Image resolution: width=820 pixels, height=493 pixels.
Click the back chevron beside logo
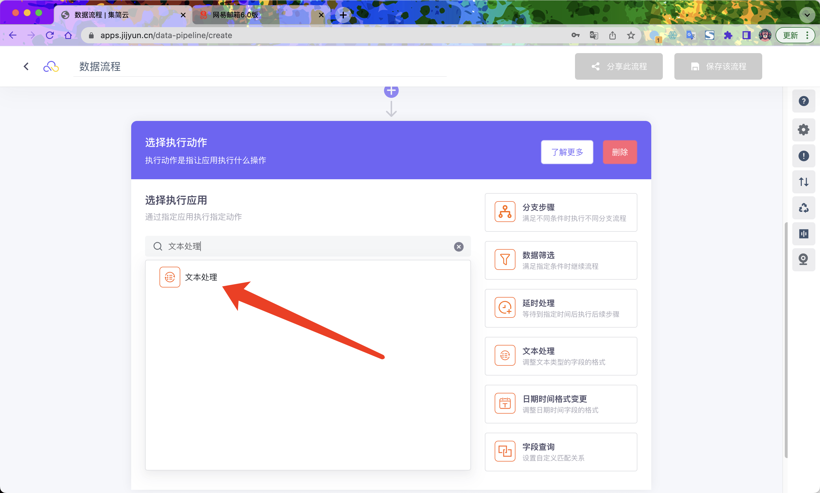tap(26, 66)
